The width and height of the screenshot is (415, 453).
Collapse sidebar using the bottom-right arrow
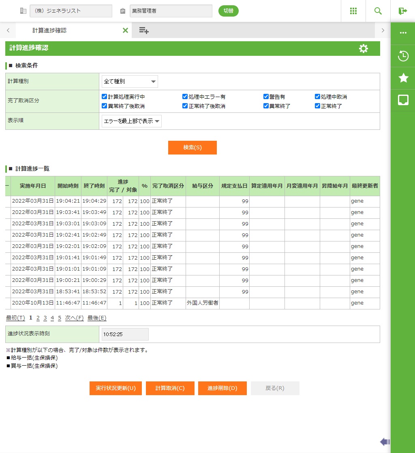385,442
